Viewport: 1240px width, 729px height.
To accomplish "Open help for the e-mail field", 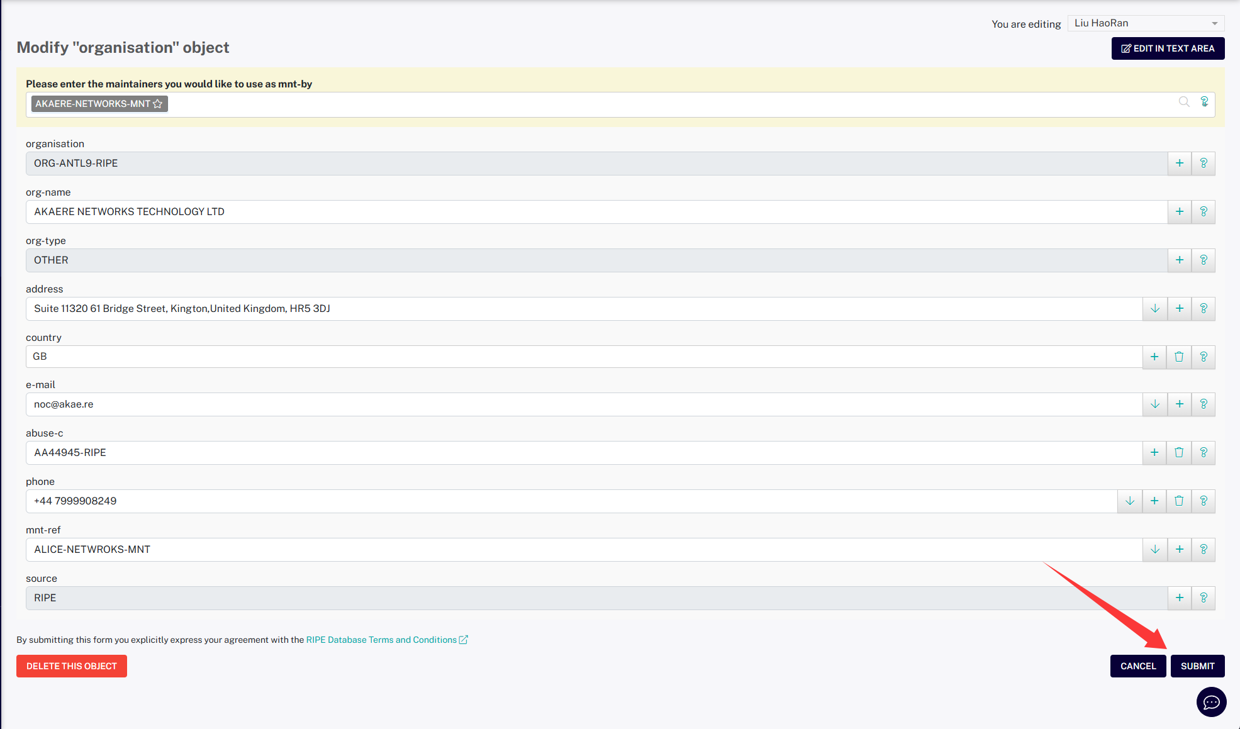I will pos(1204,404).
